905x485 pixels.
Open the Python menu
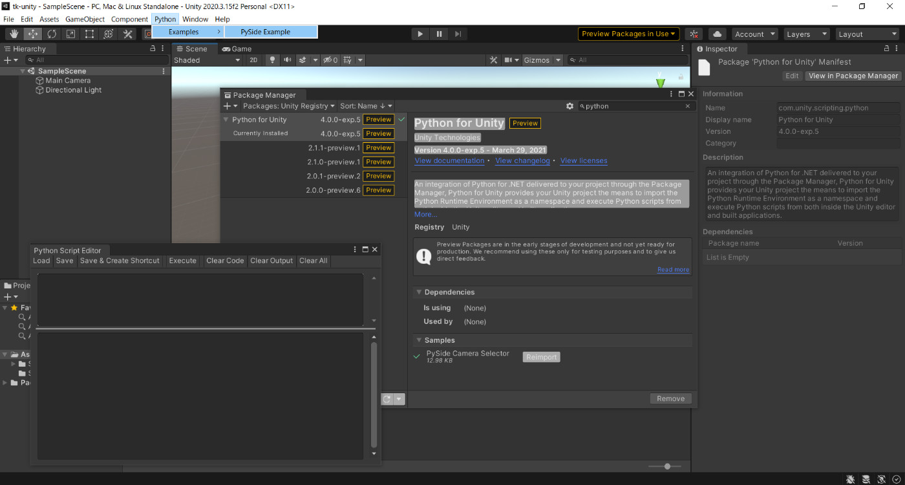click(165, 19)
